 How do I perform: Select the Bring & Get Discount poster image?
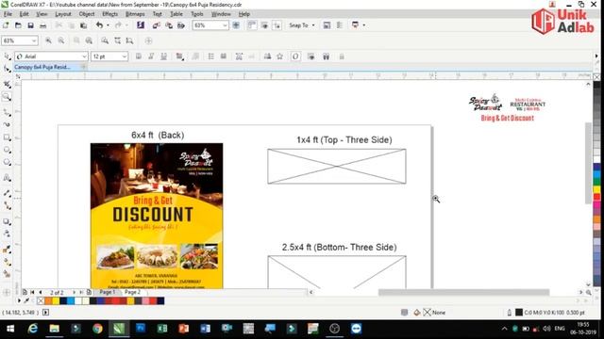(x=157, y=216)
